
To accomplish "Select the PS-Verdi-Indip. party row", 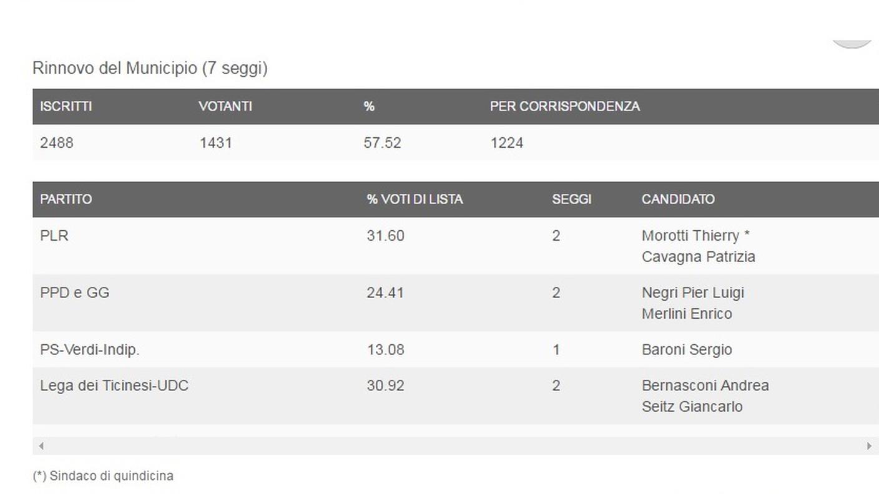I will tap(456, 349).
